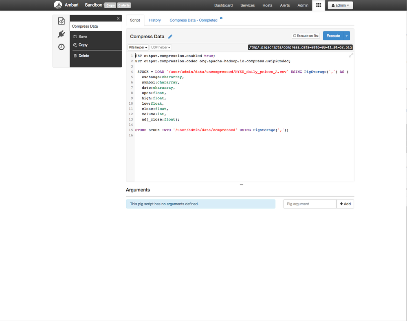Switch to the History tab
The image size is (407, 321).
(155, 20)
